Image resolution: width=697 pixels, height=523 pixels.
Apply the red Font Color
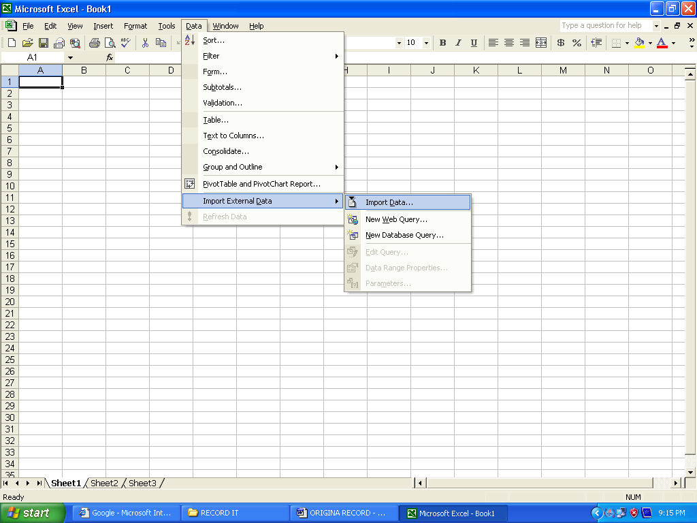(x=662, y=43)
